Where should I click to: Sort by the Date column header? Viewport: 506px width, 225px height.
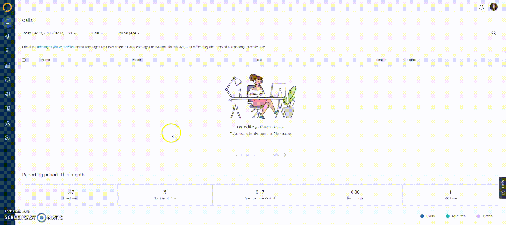(x=259, y=60)
